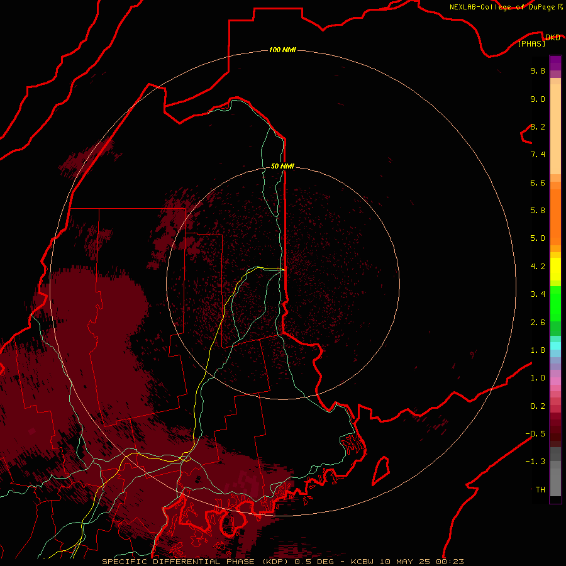Pick the purple top band of color bar
This screenshot has width=566, height=566.
point(555,63)
